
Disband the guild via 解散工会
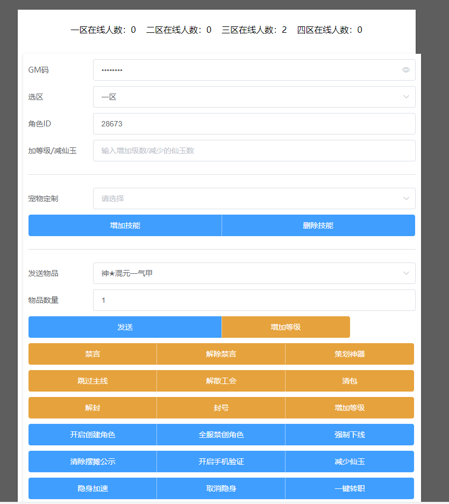point(221,381)
